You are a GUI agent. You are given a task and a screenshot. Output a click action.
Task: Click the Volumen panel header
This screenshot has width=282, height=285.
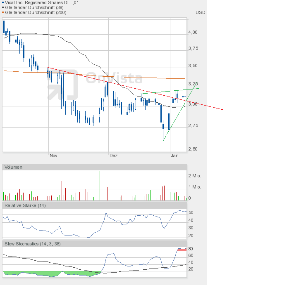coord(14,167)
